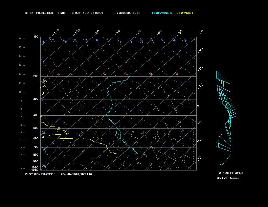Click the One barb wind scale note
The width and height of the screenshot is (268, 207).
tap(228, 178)
